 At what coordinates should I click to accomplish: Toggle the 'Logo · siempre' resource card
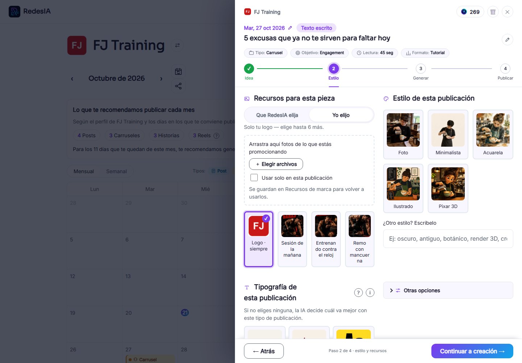click(x=258, y=239)
